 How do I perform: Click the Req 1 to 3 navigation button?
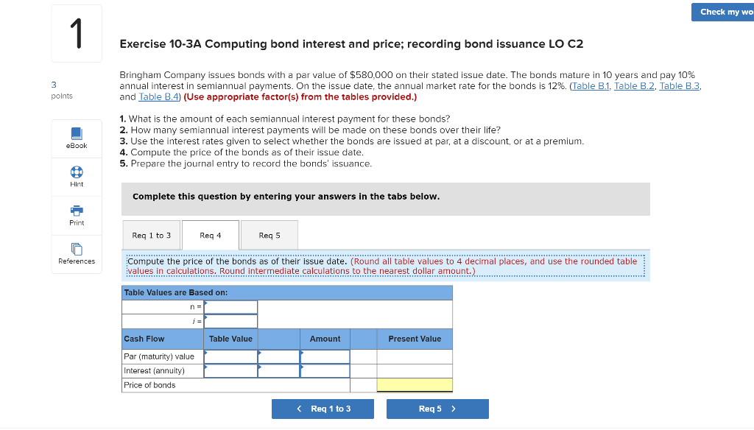point(323,409)
